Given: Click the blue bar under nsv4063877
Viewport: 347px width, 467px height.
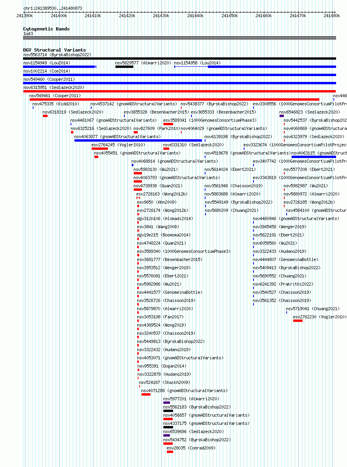Looking at the screenshot, I should (138, 140).
